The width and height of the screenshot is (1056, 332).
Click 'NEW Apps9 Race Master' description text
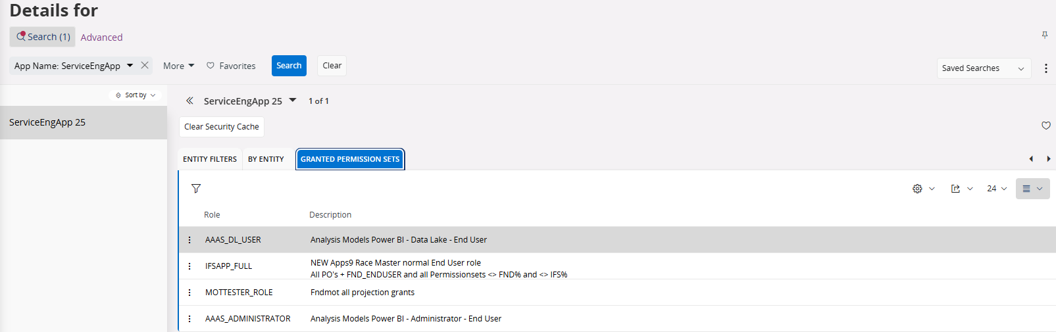pyautogui.click(x=395, y=263)
